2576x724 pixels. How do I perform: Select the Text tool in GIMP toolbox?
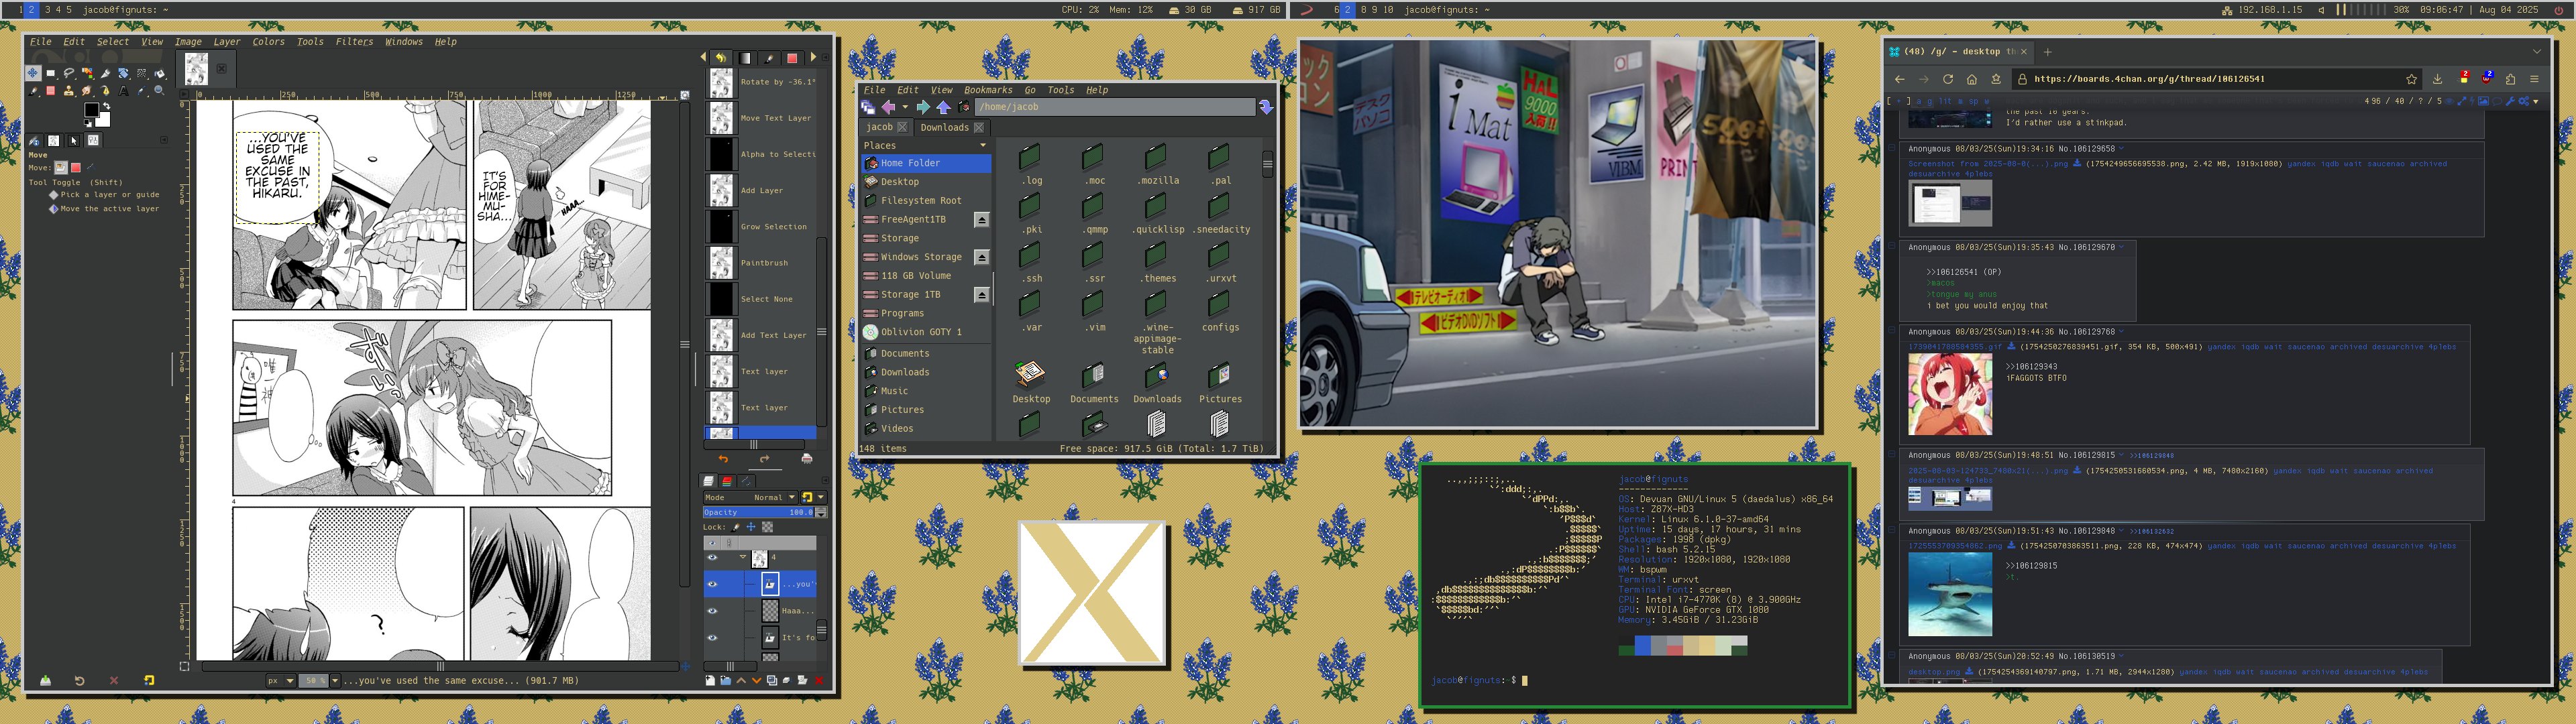pyautogui.click(x=124, y=91)
